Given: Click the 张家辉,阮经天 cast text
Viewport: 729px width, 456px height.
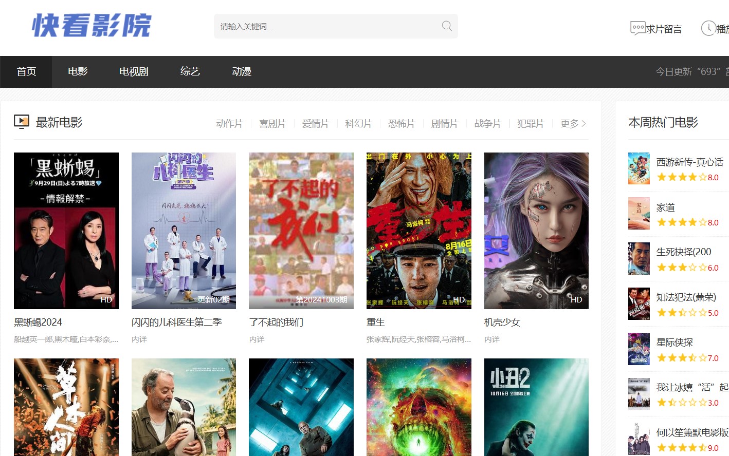Looking at the screenshot, I should pos(419,339).
